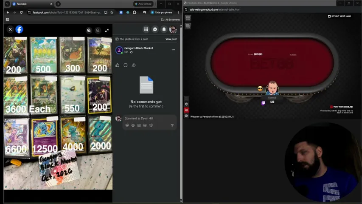This screenshot has height=204, width=362.
Task: Click the Facebook address bar URL
Action: tap(67, 12)
